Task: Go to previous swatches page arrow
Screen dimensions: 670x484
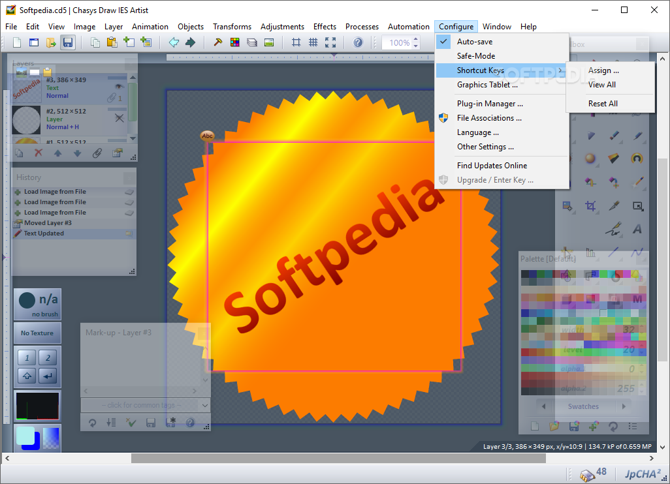Action: (x=543, y=406)
